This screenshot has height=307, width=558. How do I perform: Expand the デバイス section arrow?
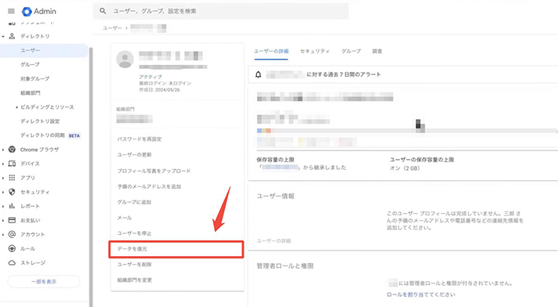click(3, 164)
